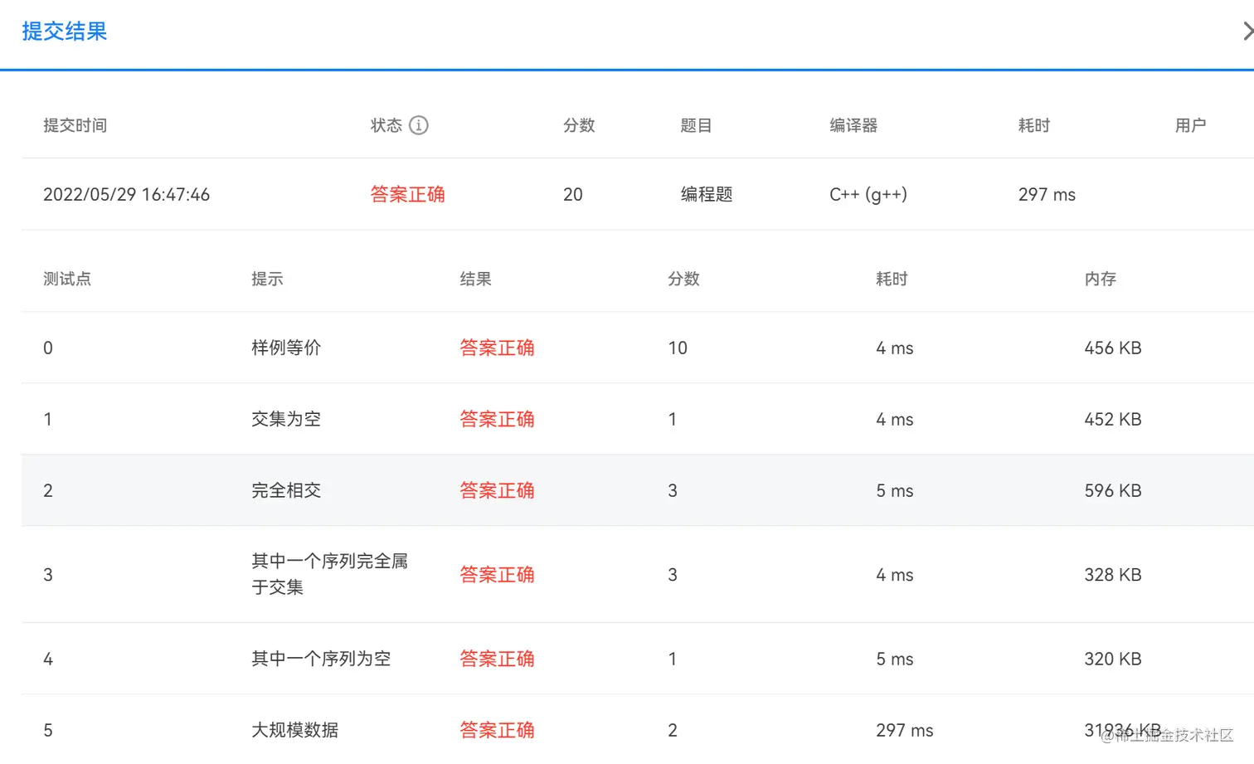
Task: Select the red 答案正确 submission status
Action: (x=407, y=194)
